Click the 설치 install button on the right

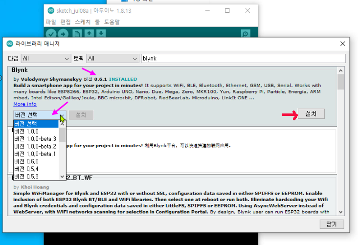[x=311, y=113]
